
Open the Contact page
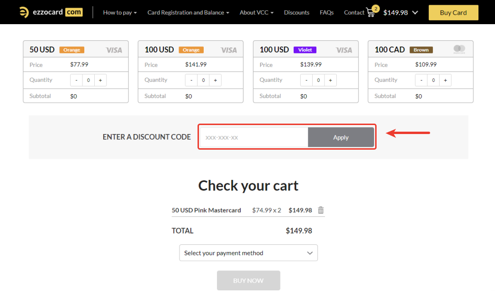354,12
